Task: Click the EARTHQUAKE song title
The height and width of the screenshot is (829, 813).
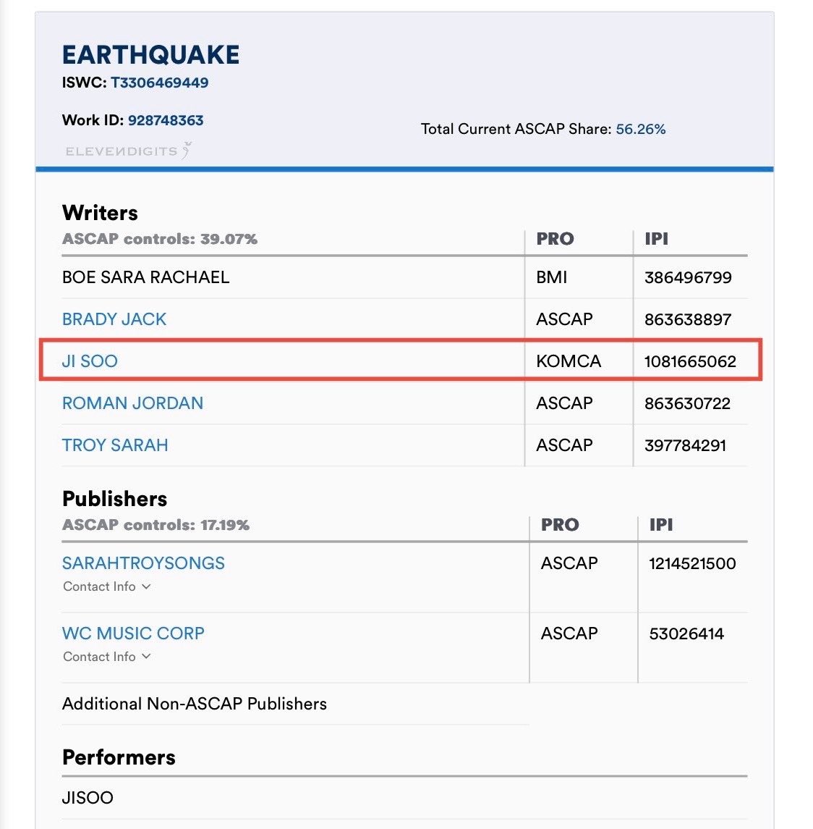Action: 150,55
